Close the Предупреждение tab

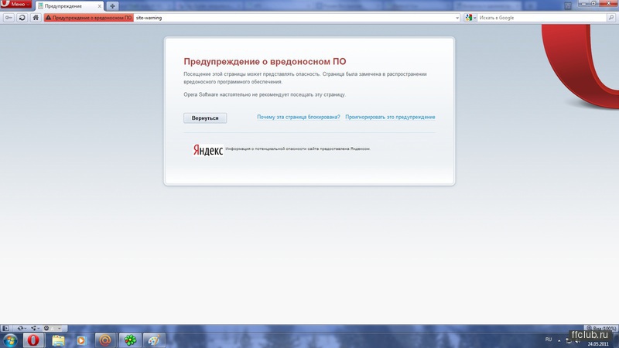pos(100,6)
